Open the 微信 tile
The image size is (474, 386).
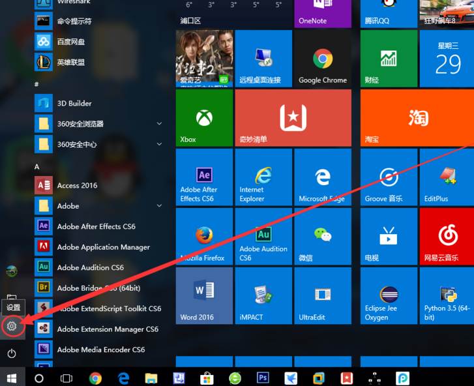323,237
